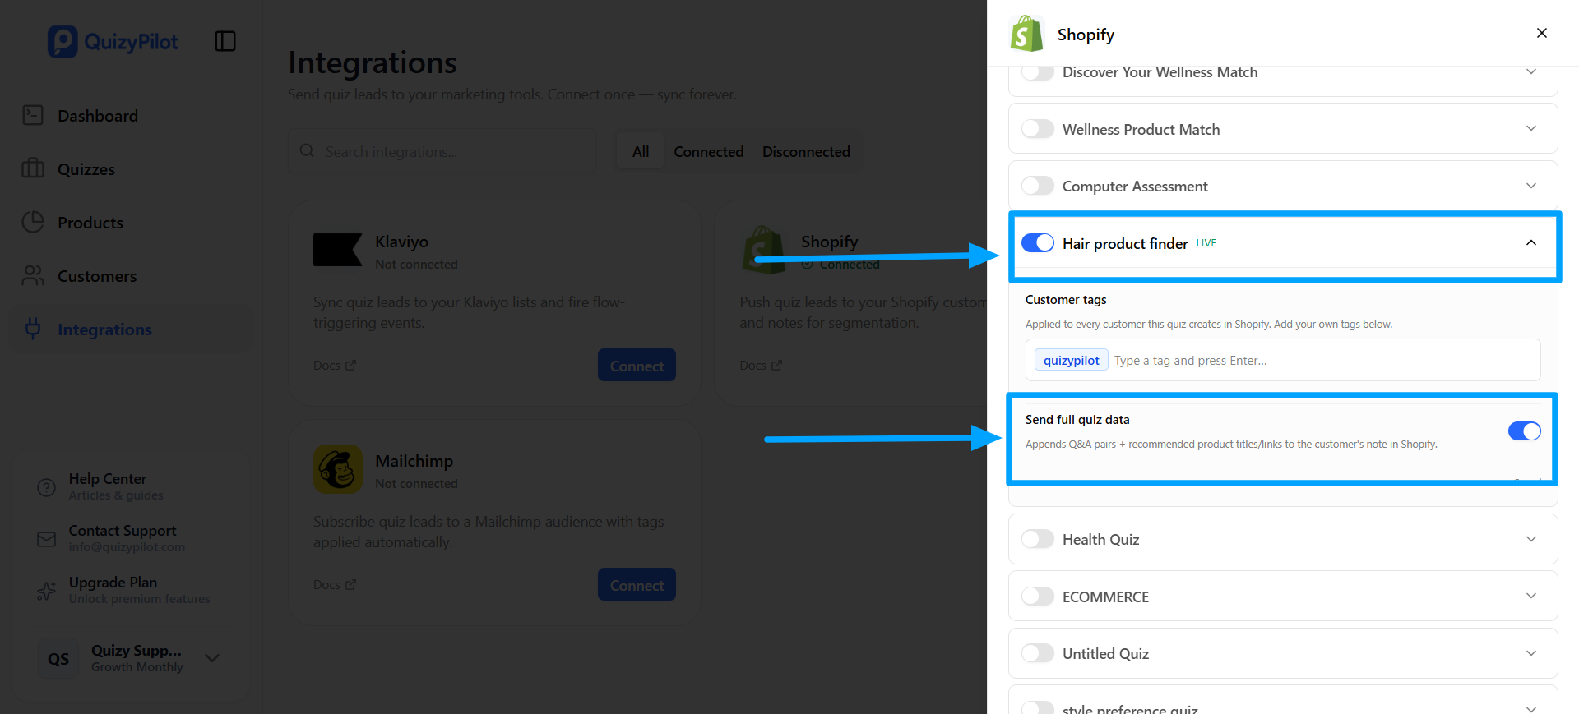
Task: Enable the Untitled Quiz toggle
Action: [x=1038, y=653]
